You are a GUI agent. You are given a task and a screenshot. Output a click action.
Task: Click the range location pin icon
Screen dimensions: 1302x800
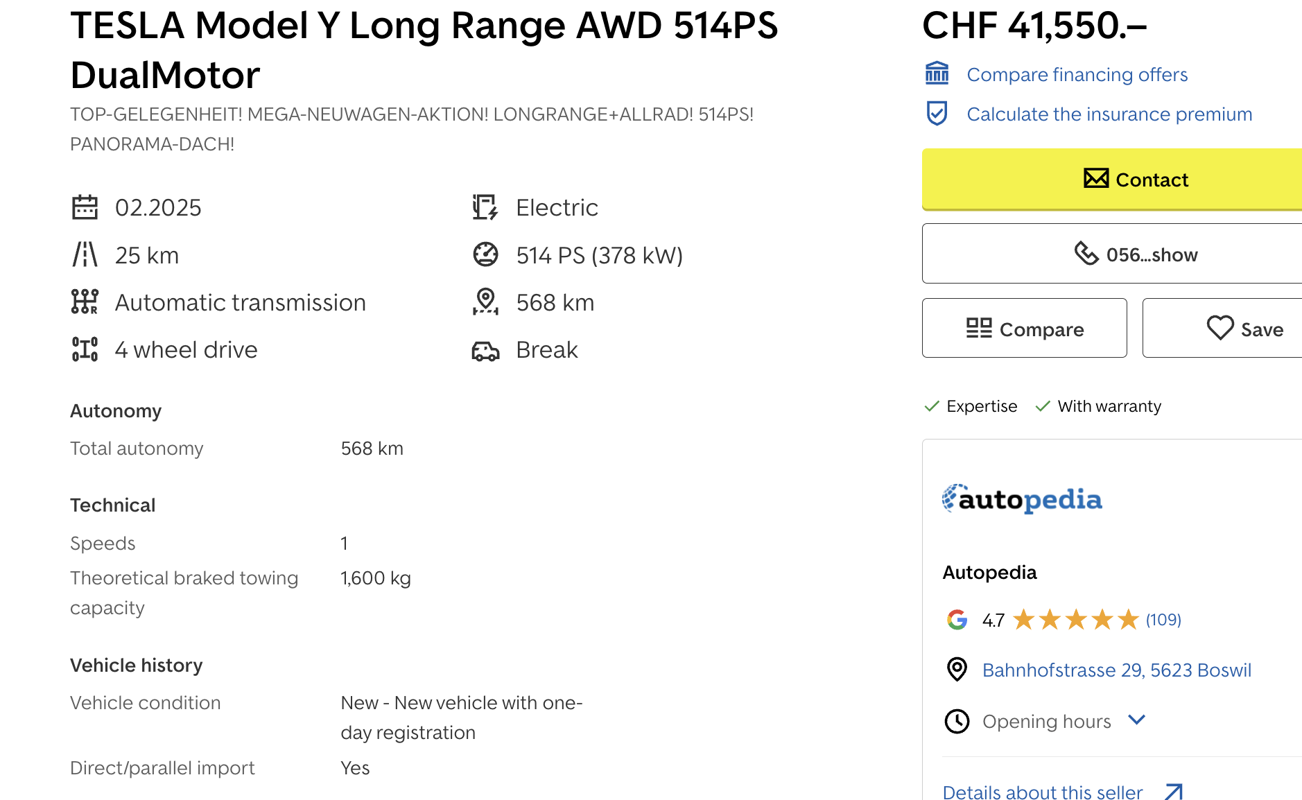point(485,302)
